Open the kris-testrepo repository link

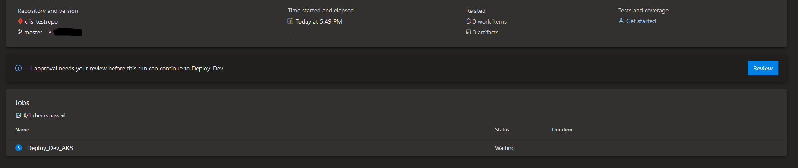click(x=41, y=21)
